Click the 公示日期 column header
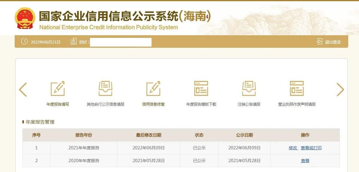 [245, 135]
